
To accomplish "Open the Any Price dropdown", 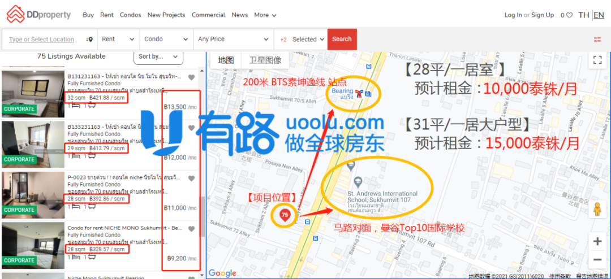I will coord(234,40).
